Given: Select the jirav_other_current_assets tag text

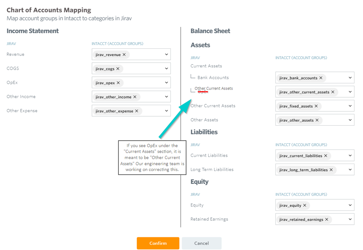Looking at the screenshot, I should 304,92.
